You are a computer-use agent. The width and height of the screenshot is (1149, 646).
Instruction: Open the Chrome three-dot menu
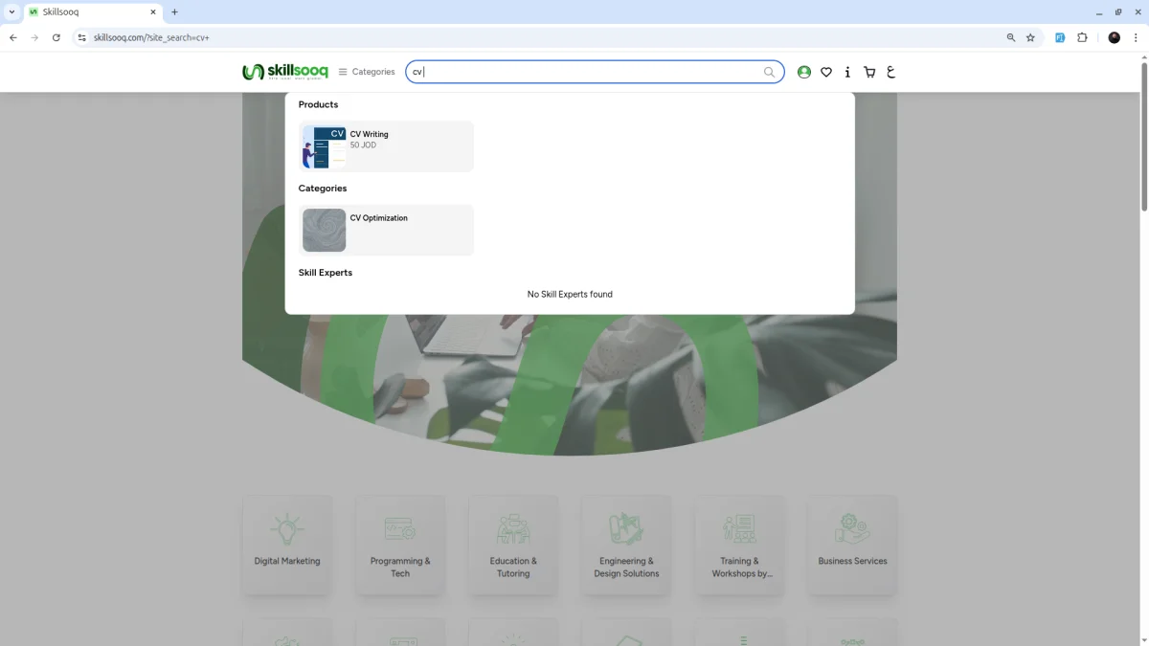pos(1136,37)
